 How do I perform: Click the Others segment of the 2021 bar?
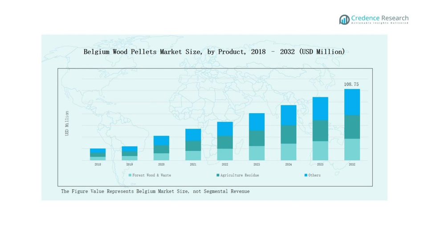pyautogui.click(x=193, y=134)
